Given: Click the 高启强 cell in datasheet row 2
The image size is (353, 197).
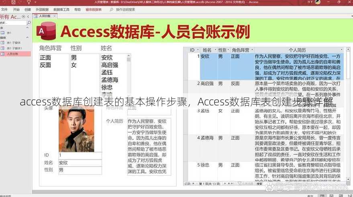Looking at the screenshot, I should coord(208,94).
